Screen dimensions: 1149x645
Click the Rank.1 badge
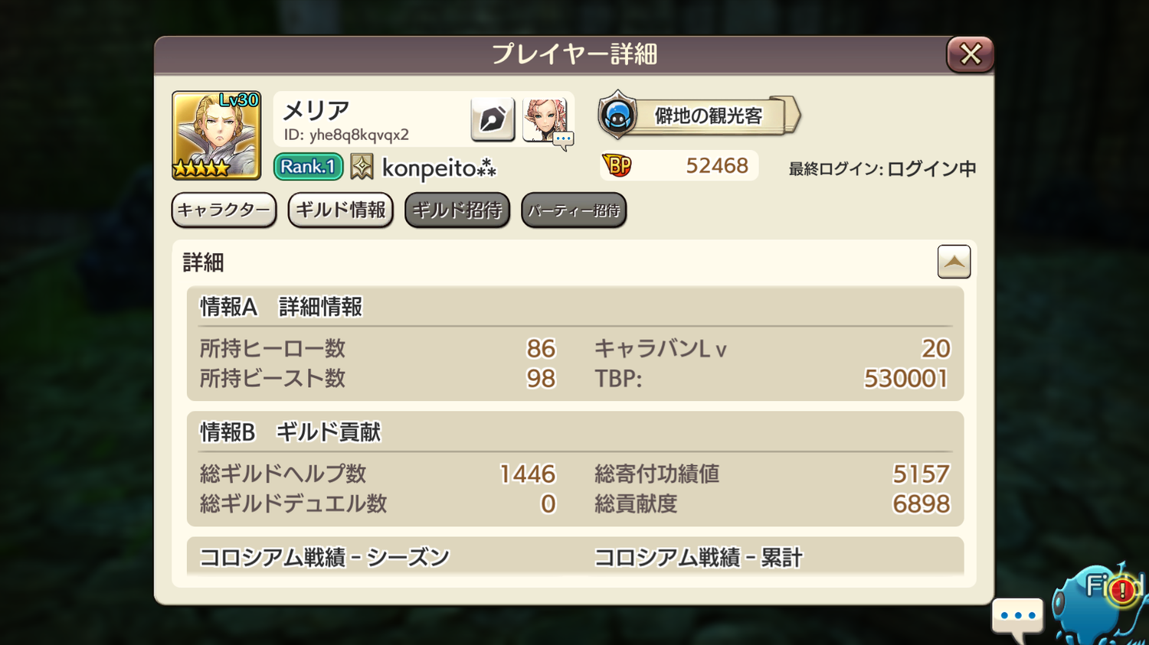(x=308, y=167)
